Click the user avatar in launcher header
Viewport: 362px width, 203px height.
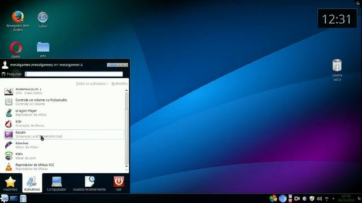pyautogui.click(x=5, y=65)
